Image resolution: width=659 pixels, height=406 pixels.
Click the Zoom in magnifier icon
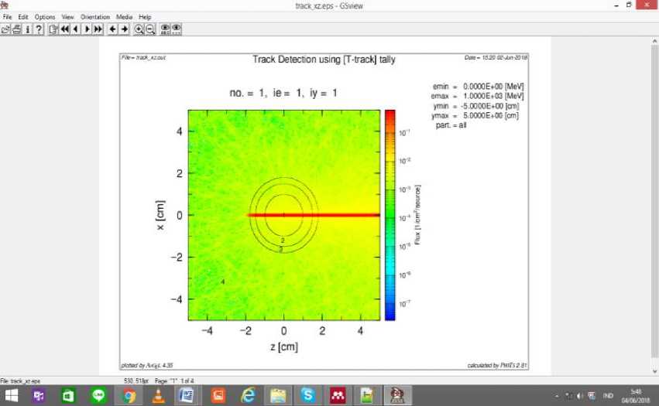point(139,29)
